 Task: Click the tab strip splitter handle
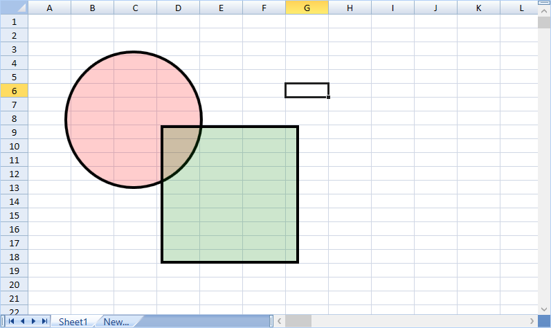pos(271,321)
